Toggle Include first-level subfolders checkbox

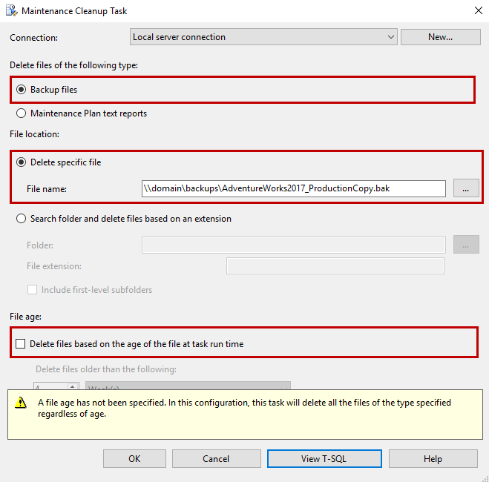(32, 290)
